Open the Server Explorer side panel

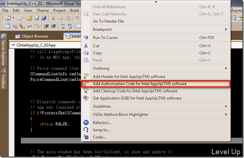pyautogui.click(x=3, y=50)
